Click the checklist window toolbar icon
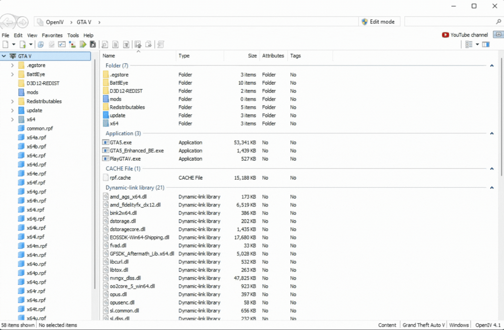Viewport: 504px width, 330px height. pyautogui.click(x=62, y=44)
